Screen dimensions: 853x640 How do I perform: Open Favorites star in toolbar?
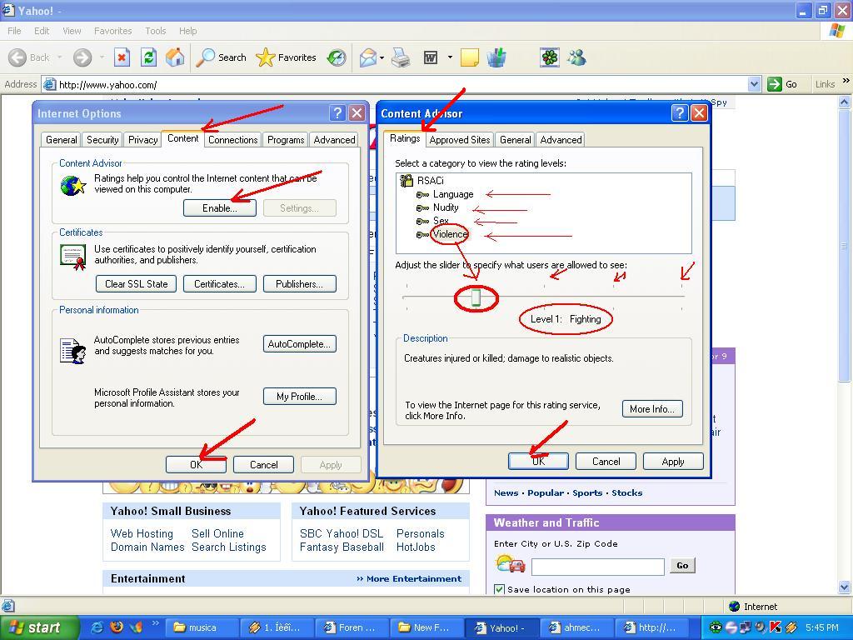pos(265,57)
